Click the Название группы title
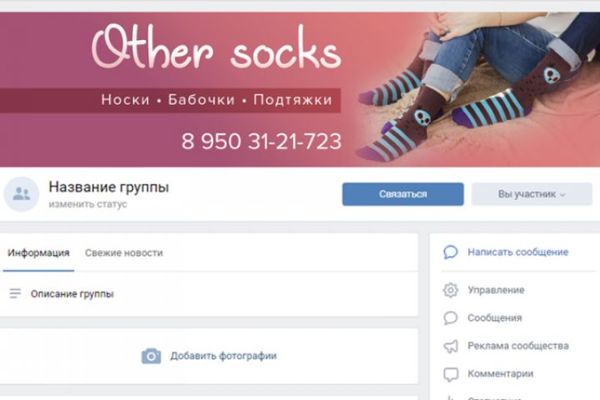The width and height of the screenshot is (600, 400). tap(108, 187)
